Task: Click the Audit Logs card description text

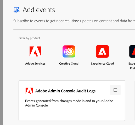Action: (69, 103)
